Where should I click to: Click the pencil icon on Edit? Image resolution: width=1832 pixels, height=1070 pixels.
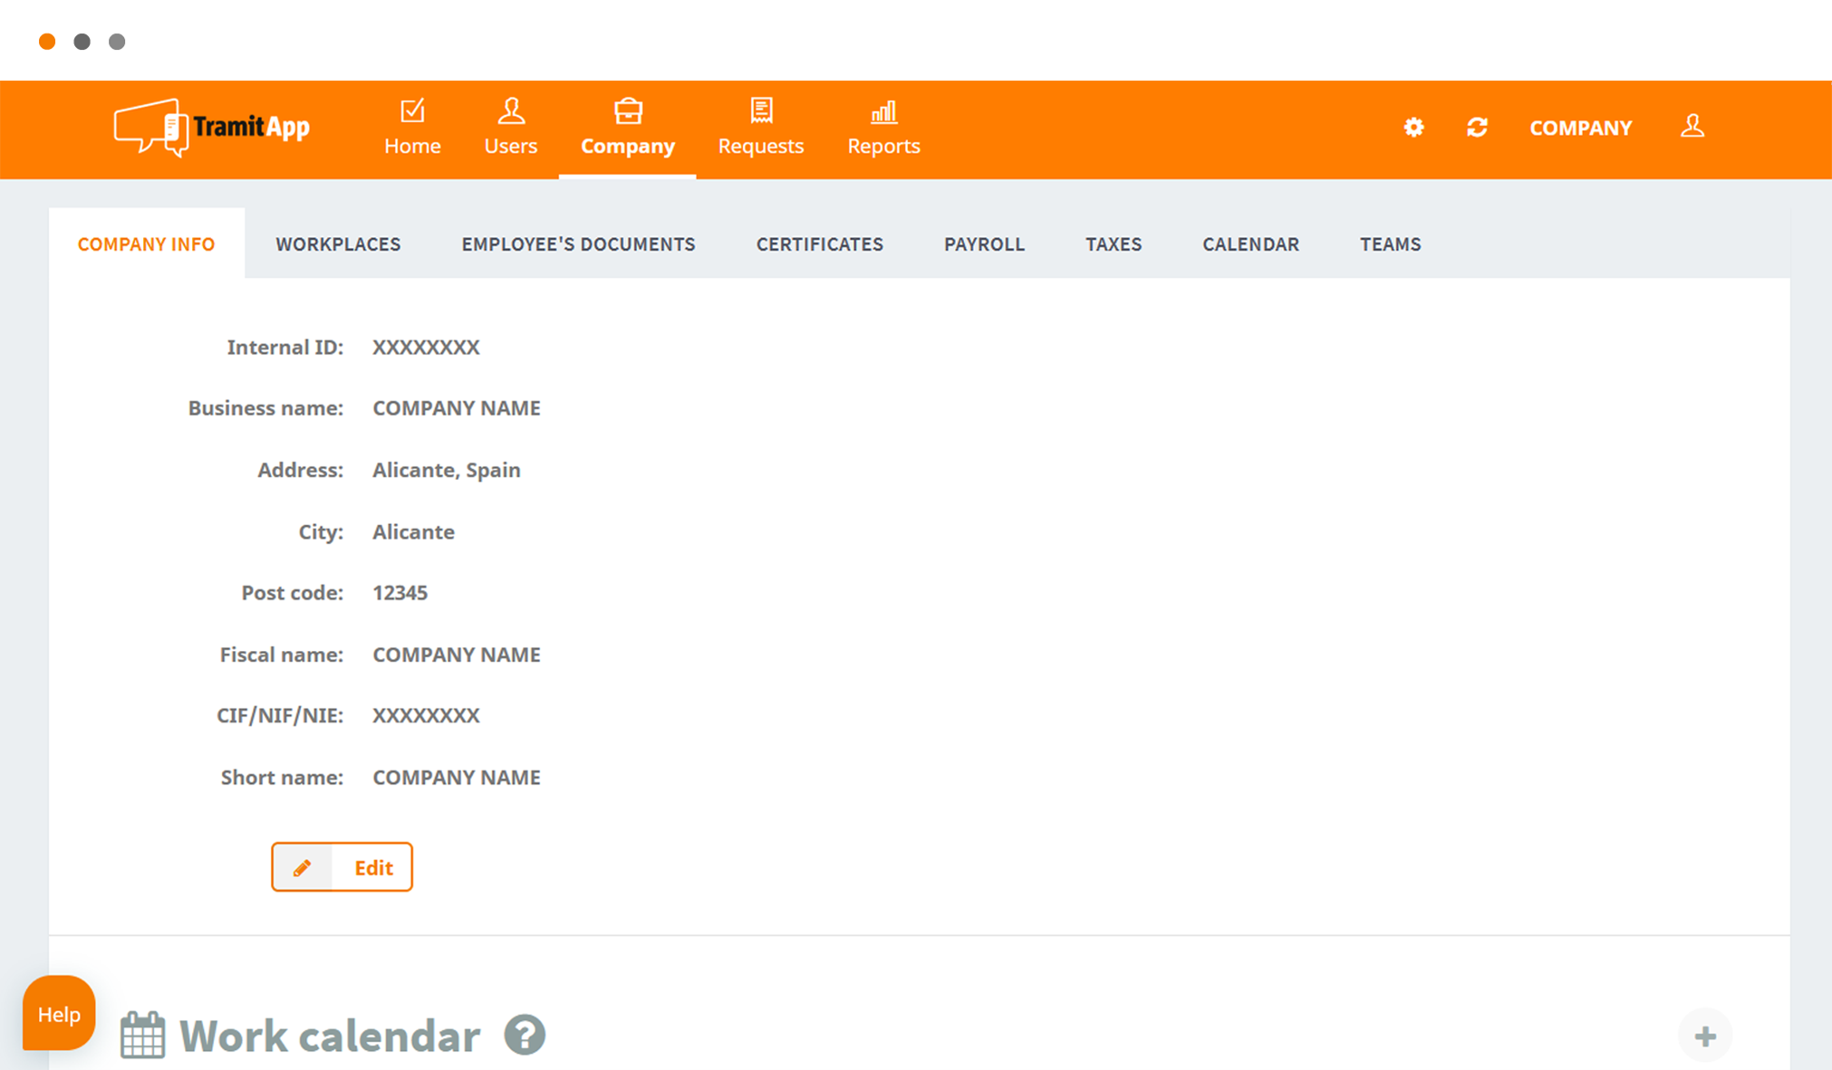[x=302, y=868]
